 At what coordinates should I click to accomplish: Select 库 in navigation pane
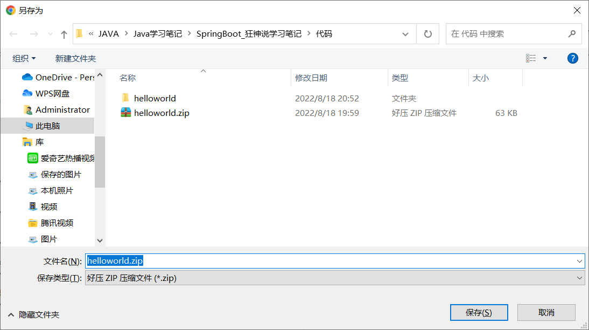click(x=33, y=142)
